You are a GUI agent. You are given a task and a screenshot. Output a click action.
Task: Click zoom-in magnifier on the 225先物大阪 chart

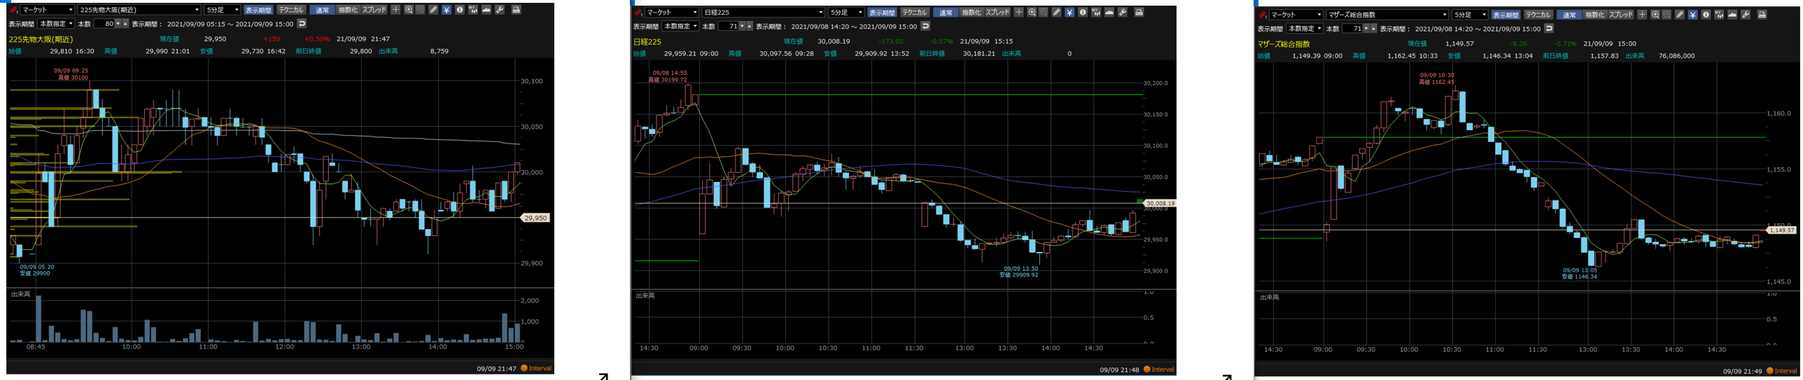pos(409,10)
